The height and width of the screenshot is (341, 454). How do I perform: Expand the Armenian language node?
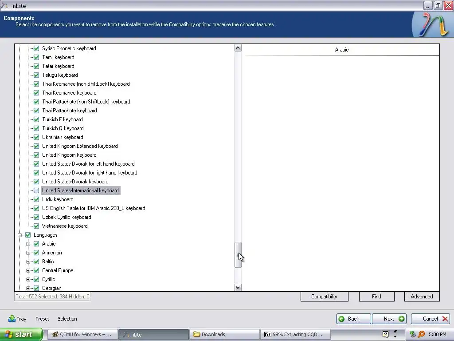pyautogui.click(x=28, y=253)
